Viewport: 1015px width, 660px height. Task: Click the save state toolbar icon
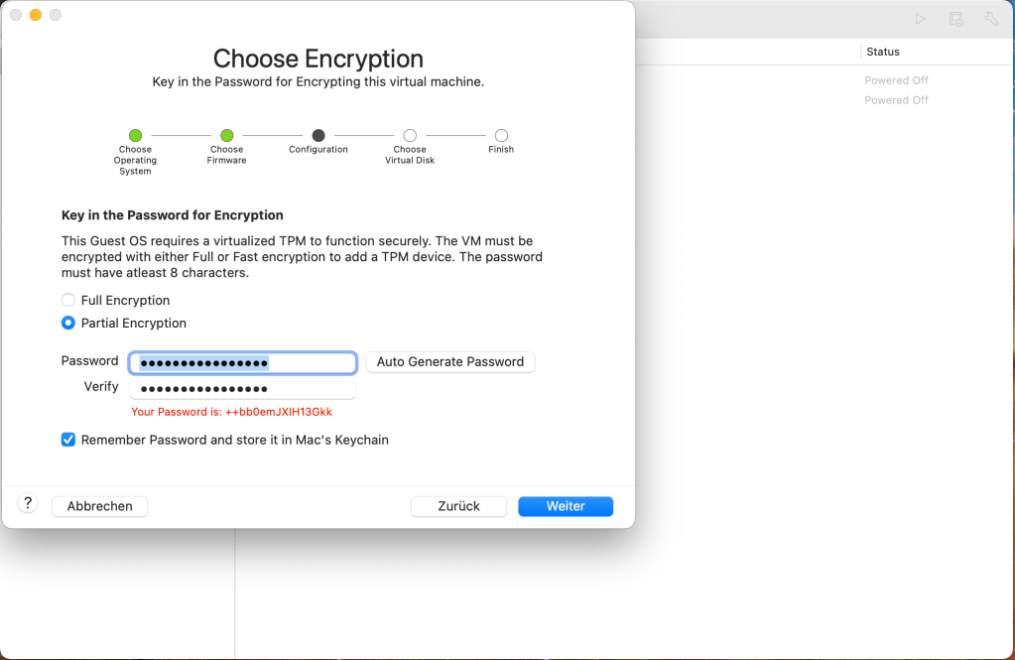(954, 18)
